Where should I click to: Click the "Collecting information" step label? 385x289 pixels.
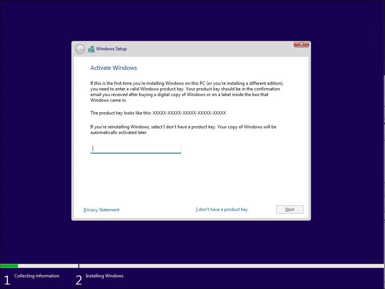[36, 275]
